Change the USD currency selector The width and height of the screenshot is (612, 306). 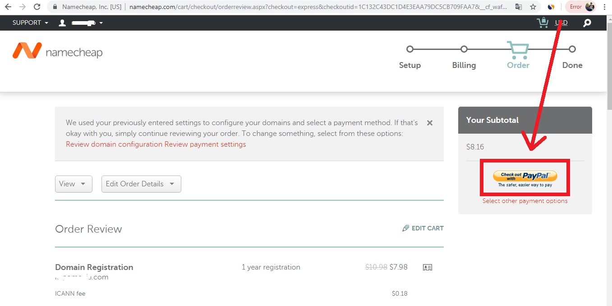pos(561,23)
